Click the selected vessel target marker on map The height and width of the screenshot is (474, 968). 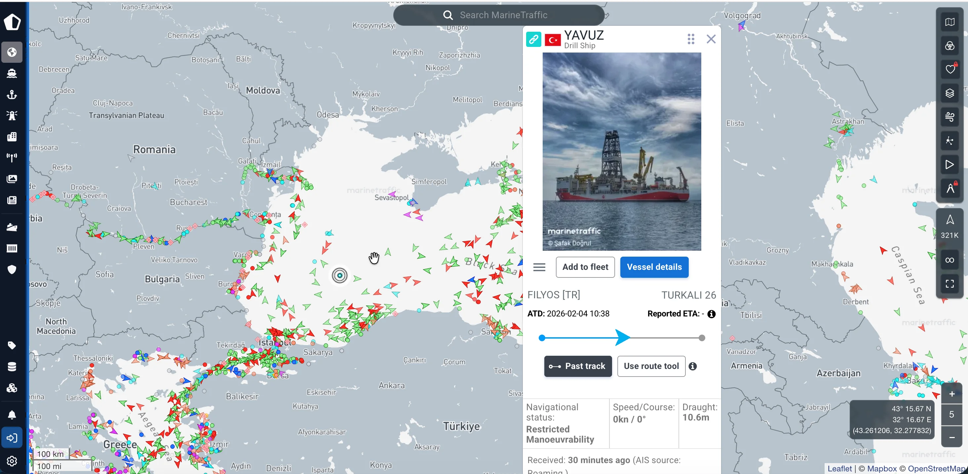340,276
